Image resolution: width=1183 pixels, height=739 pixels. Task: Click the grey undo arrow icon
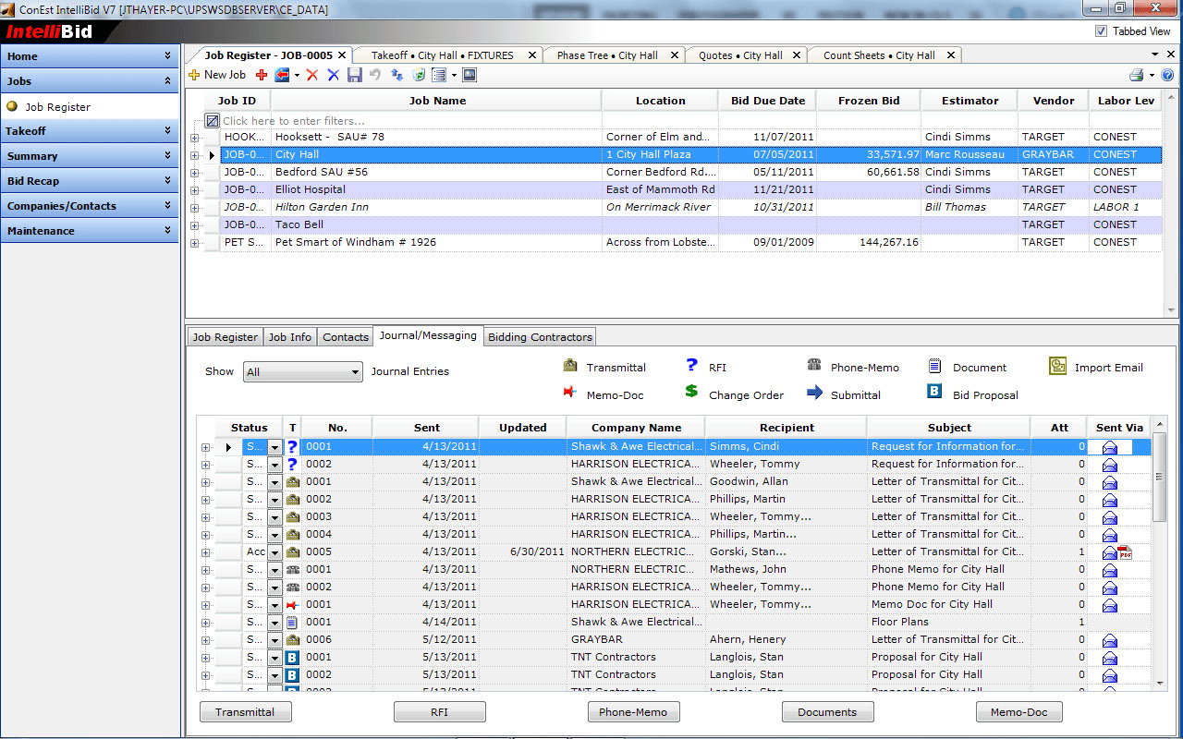[375, 75]
